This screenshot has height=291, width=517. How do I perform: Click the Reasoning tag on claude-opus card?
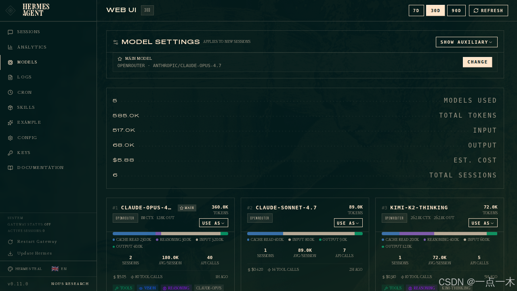176,288
